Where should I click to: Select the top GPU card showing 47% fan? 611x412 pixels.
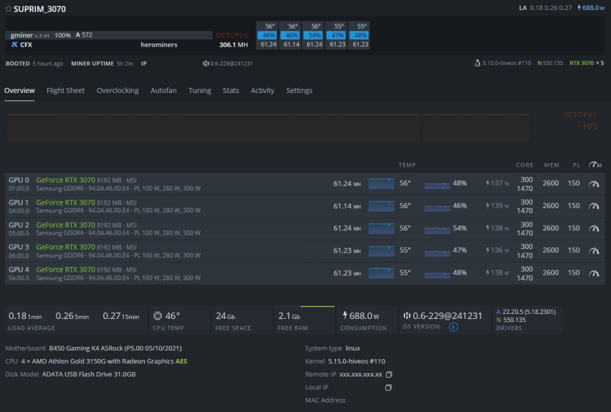(337, 35)
